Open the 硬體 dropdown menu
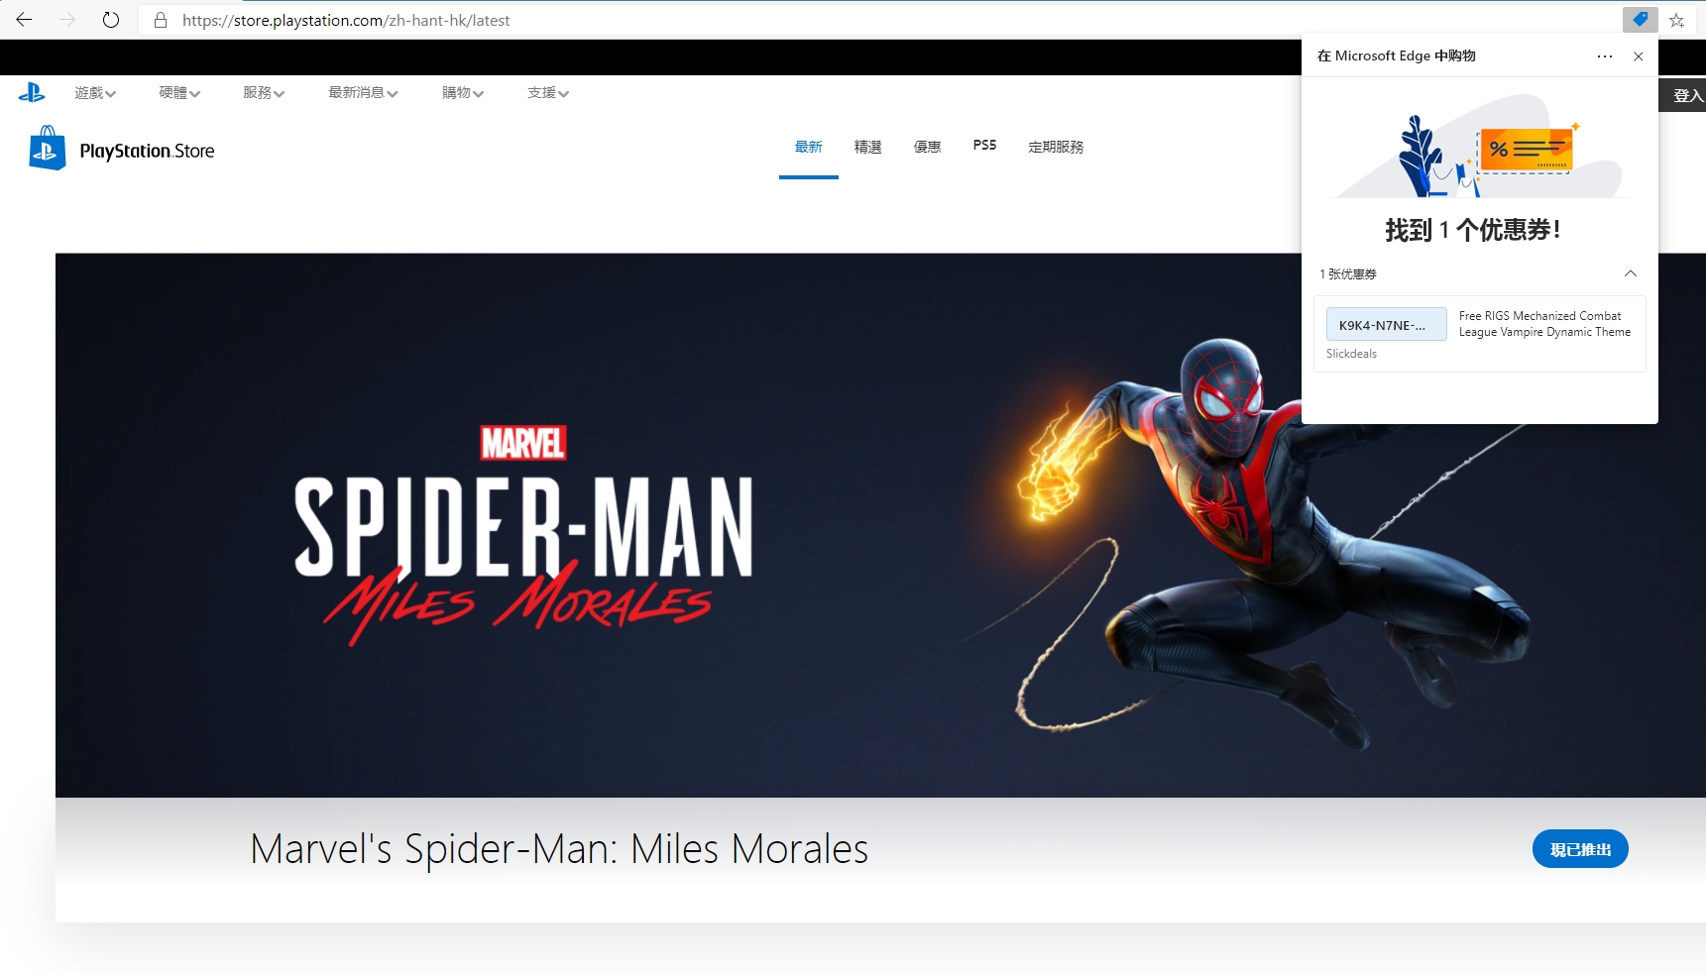The width and height of the screenshot is (1706, 975). pos(179,93)
